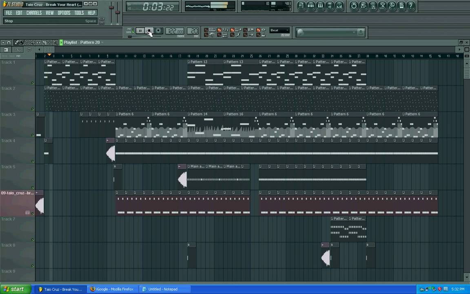Toggle Track 1 mute green dot
The width and height of the screenshot is (470, 294).
(x=32, y=83)
